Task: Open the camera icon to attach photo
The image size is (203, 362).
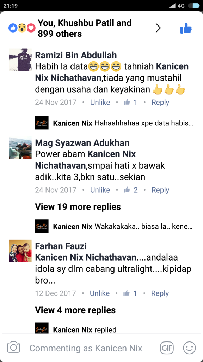Action: tap(14, 348)
